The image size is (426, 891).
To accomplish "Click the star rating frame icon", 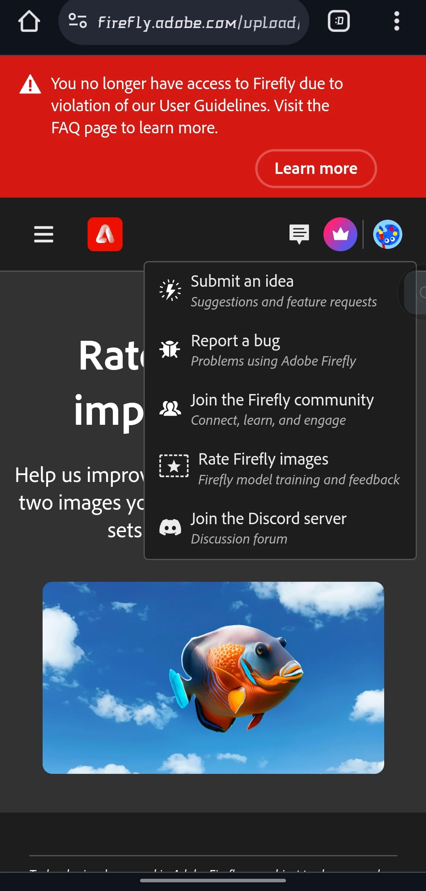I will pos(174,466).
